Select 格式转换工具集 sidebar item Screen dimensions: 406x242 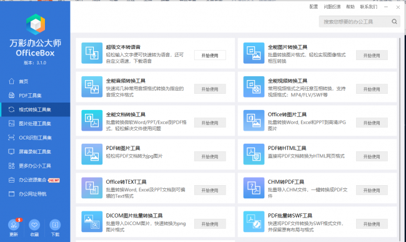click(x=35, y=109)
